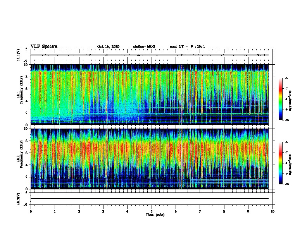Image resolution: width=307 pixels, height=237 pixels.
Task: Click the "8" kHz tick on ch.2 frequency axis
Action: point(27,141)
